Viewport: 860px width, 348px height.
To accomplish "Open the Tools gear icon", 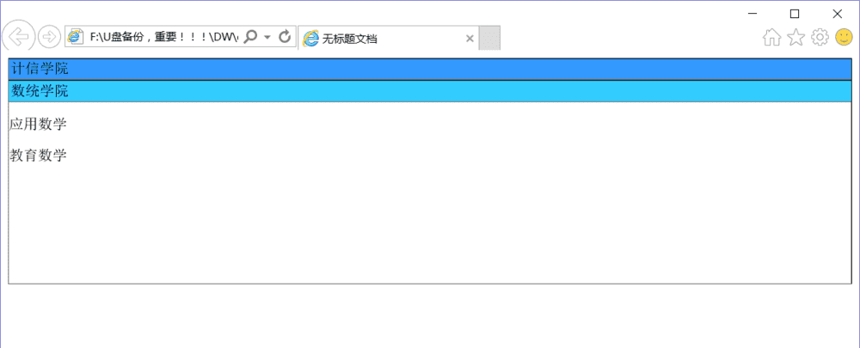I will click(820, 37).
